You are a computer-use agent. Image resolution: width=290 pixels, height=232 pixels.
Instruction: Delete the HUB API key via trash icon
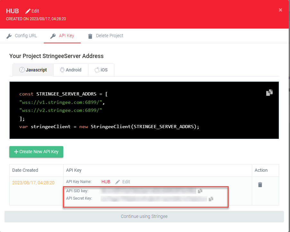pyautogui.click(x=260, y=185)
